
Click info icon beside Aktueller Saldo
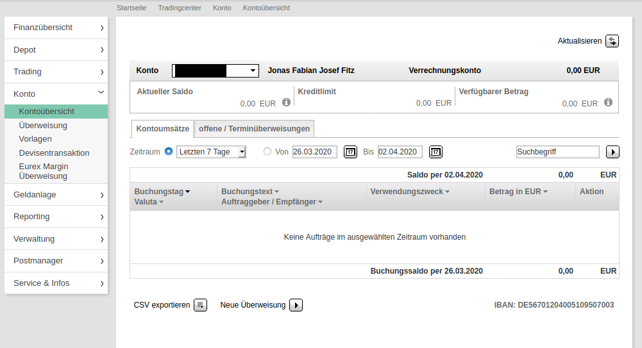[286, 103]
